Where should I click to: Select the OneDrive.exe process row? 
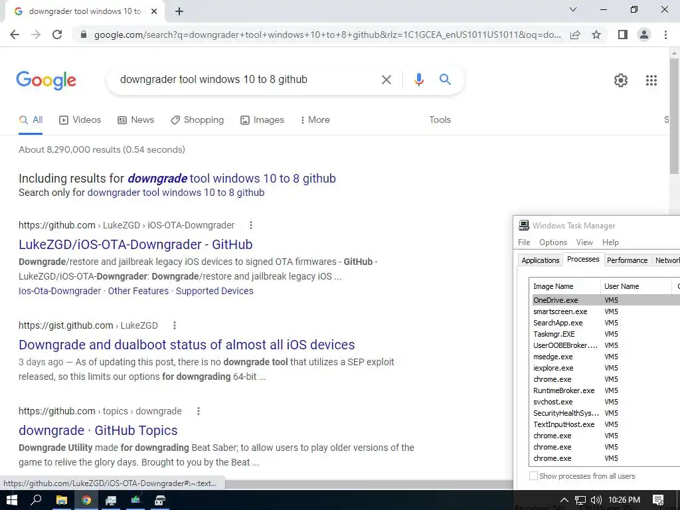605,300
